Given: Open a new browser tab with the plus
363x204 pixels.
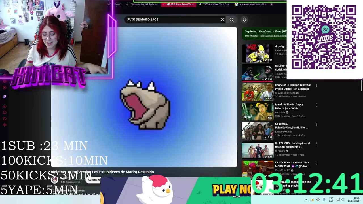Looking at the screenshot, I should pyautogui.click(x=271, y=4).
